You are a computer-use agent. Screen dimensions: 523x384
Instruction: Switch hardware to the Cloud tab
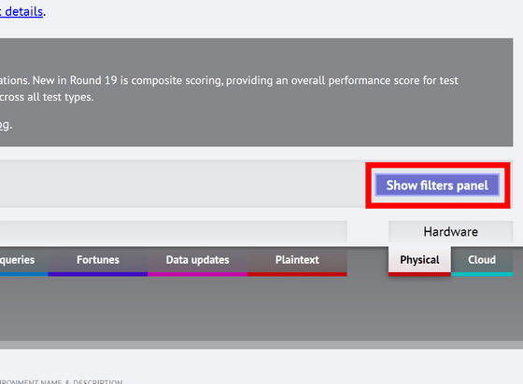(482, 262)
